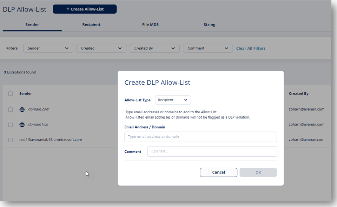Screen dimensions: 337x207
Task: Click the email address or domain input field
Action: pyautogui.click(x=200, y=137)
